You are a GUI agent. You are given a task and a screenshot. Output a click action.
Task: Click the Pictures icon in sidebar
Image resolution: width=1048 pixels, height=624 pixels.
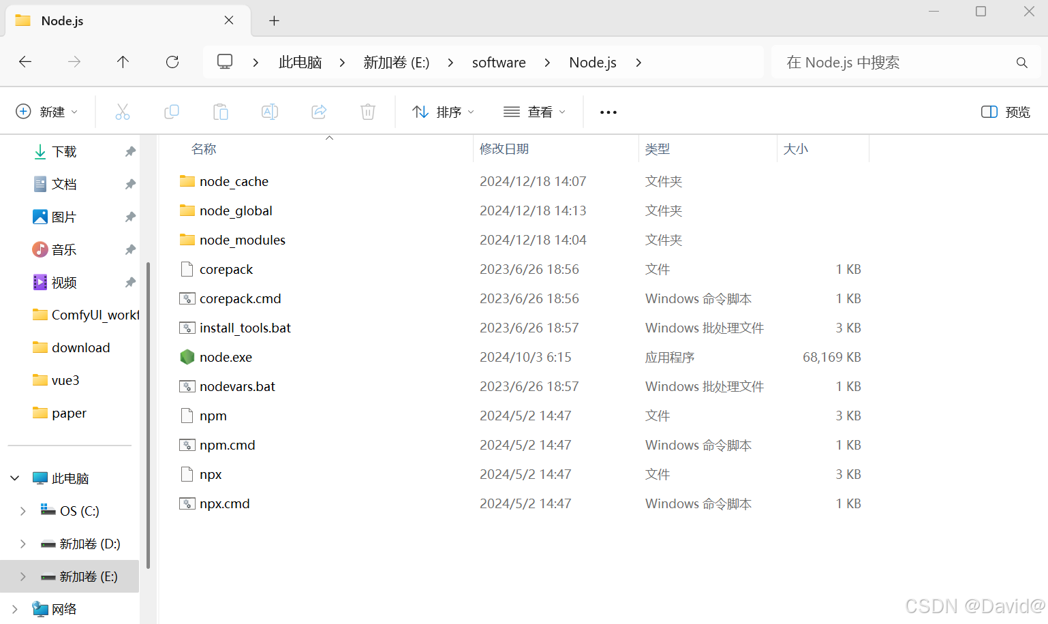click(x=40, y=217)
